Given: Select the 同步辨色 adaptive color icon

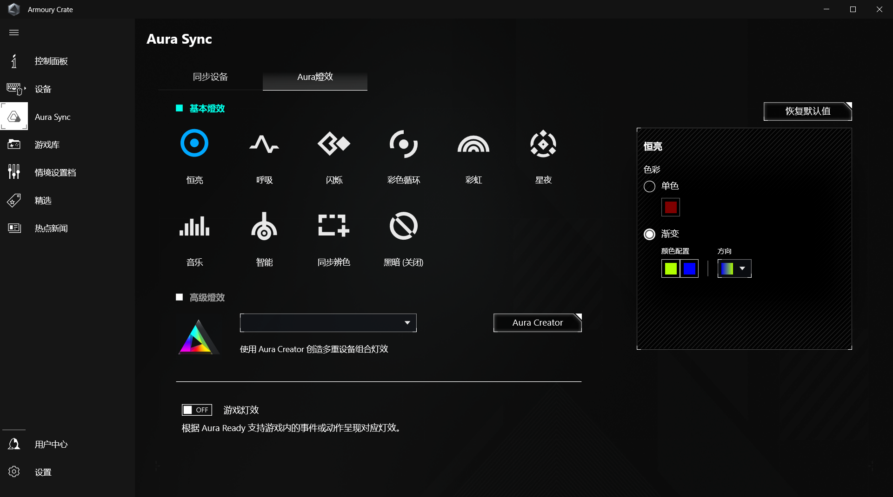Looking at the screenshot, I should pyautogui.click(x=334, y=226).
